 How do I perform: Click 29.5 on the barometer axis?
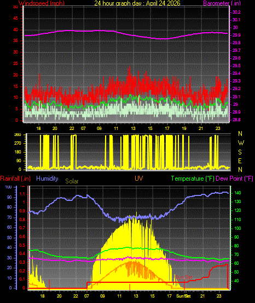click(236, 66)
